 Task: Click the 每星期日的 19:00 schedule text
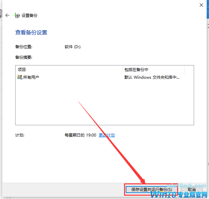[80, 135]
